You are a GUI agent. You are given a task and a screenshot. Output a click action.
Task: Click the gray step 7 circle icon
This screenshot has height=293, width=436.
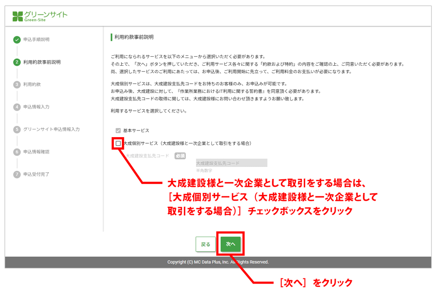(x=17, y=174)
